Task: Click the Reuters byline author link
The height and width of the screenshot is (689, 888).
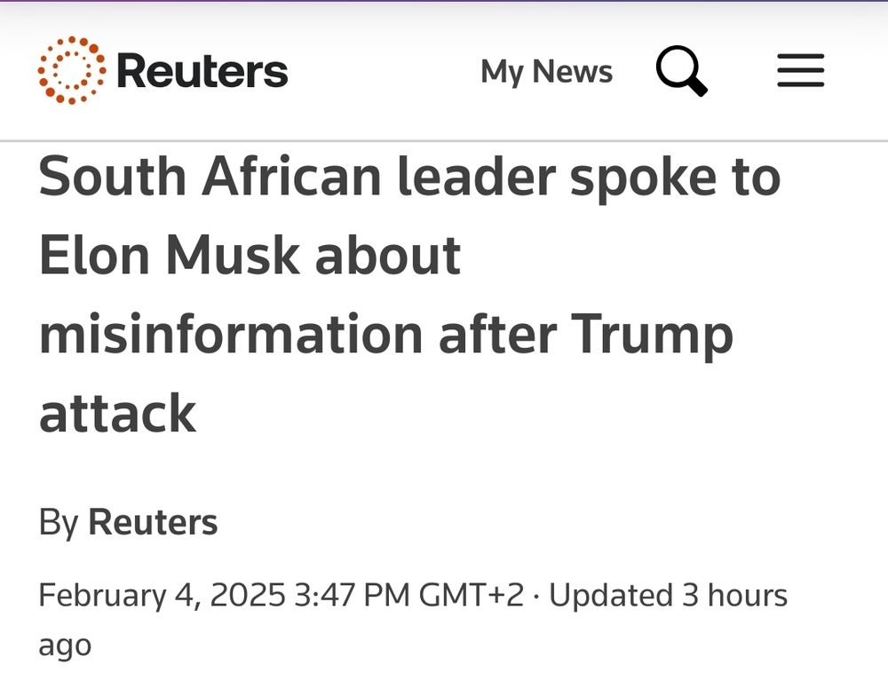Action: (x=153, y=522)
